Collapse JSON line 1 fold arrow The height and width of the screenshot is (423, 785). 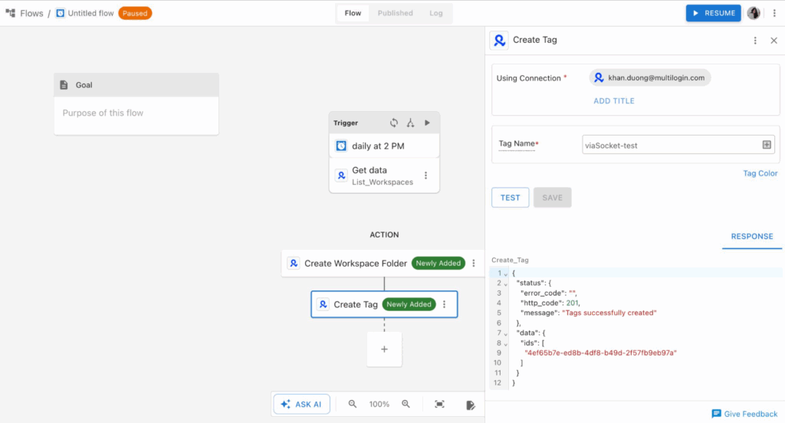pyautogui.click(x=506, y=274)
